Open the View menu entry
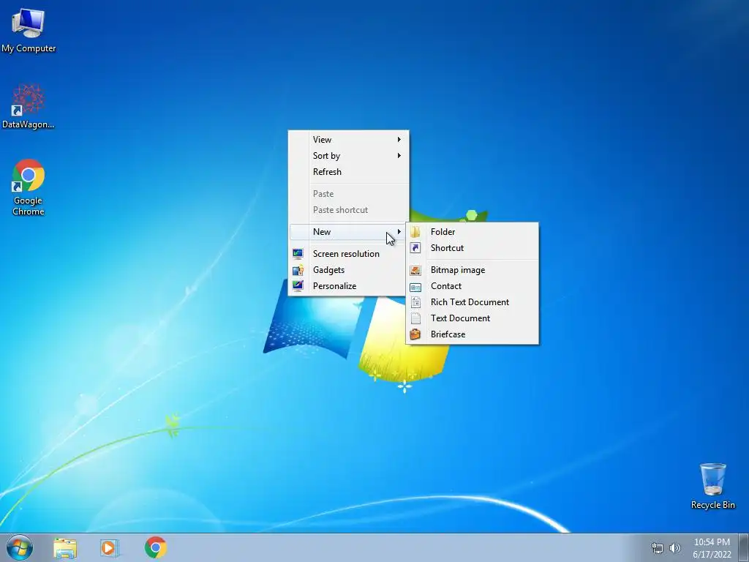749x562 pixels. point(348,140)
